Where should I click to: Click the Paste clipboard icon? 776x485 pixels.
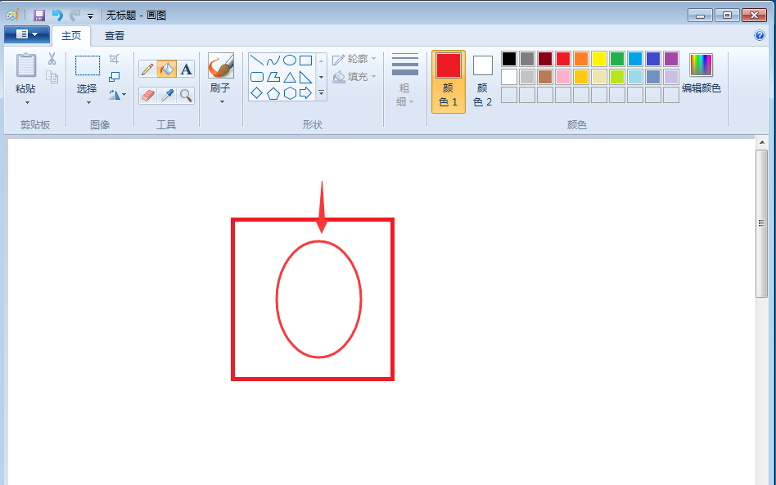pos(25,65)
